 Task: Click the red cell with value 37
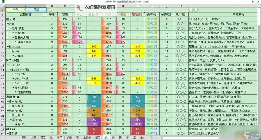pyautogui.click(x=94, y=129)
